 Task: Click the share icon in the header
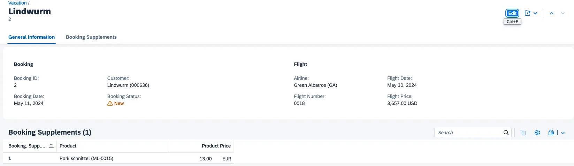click(x=528, y=13)
